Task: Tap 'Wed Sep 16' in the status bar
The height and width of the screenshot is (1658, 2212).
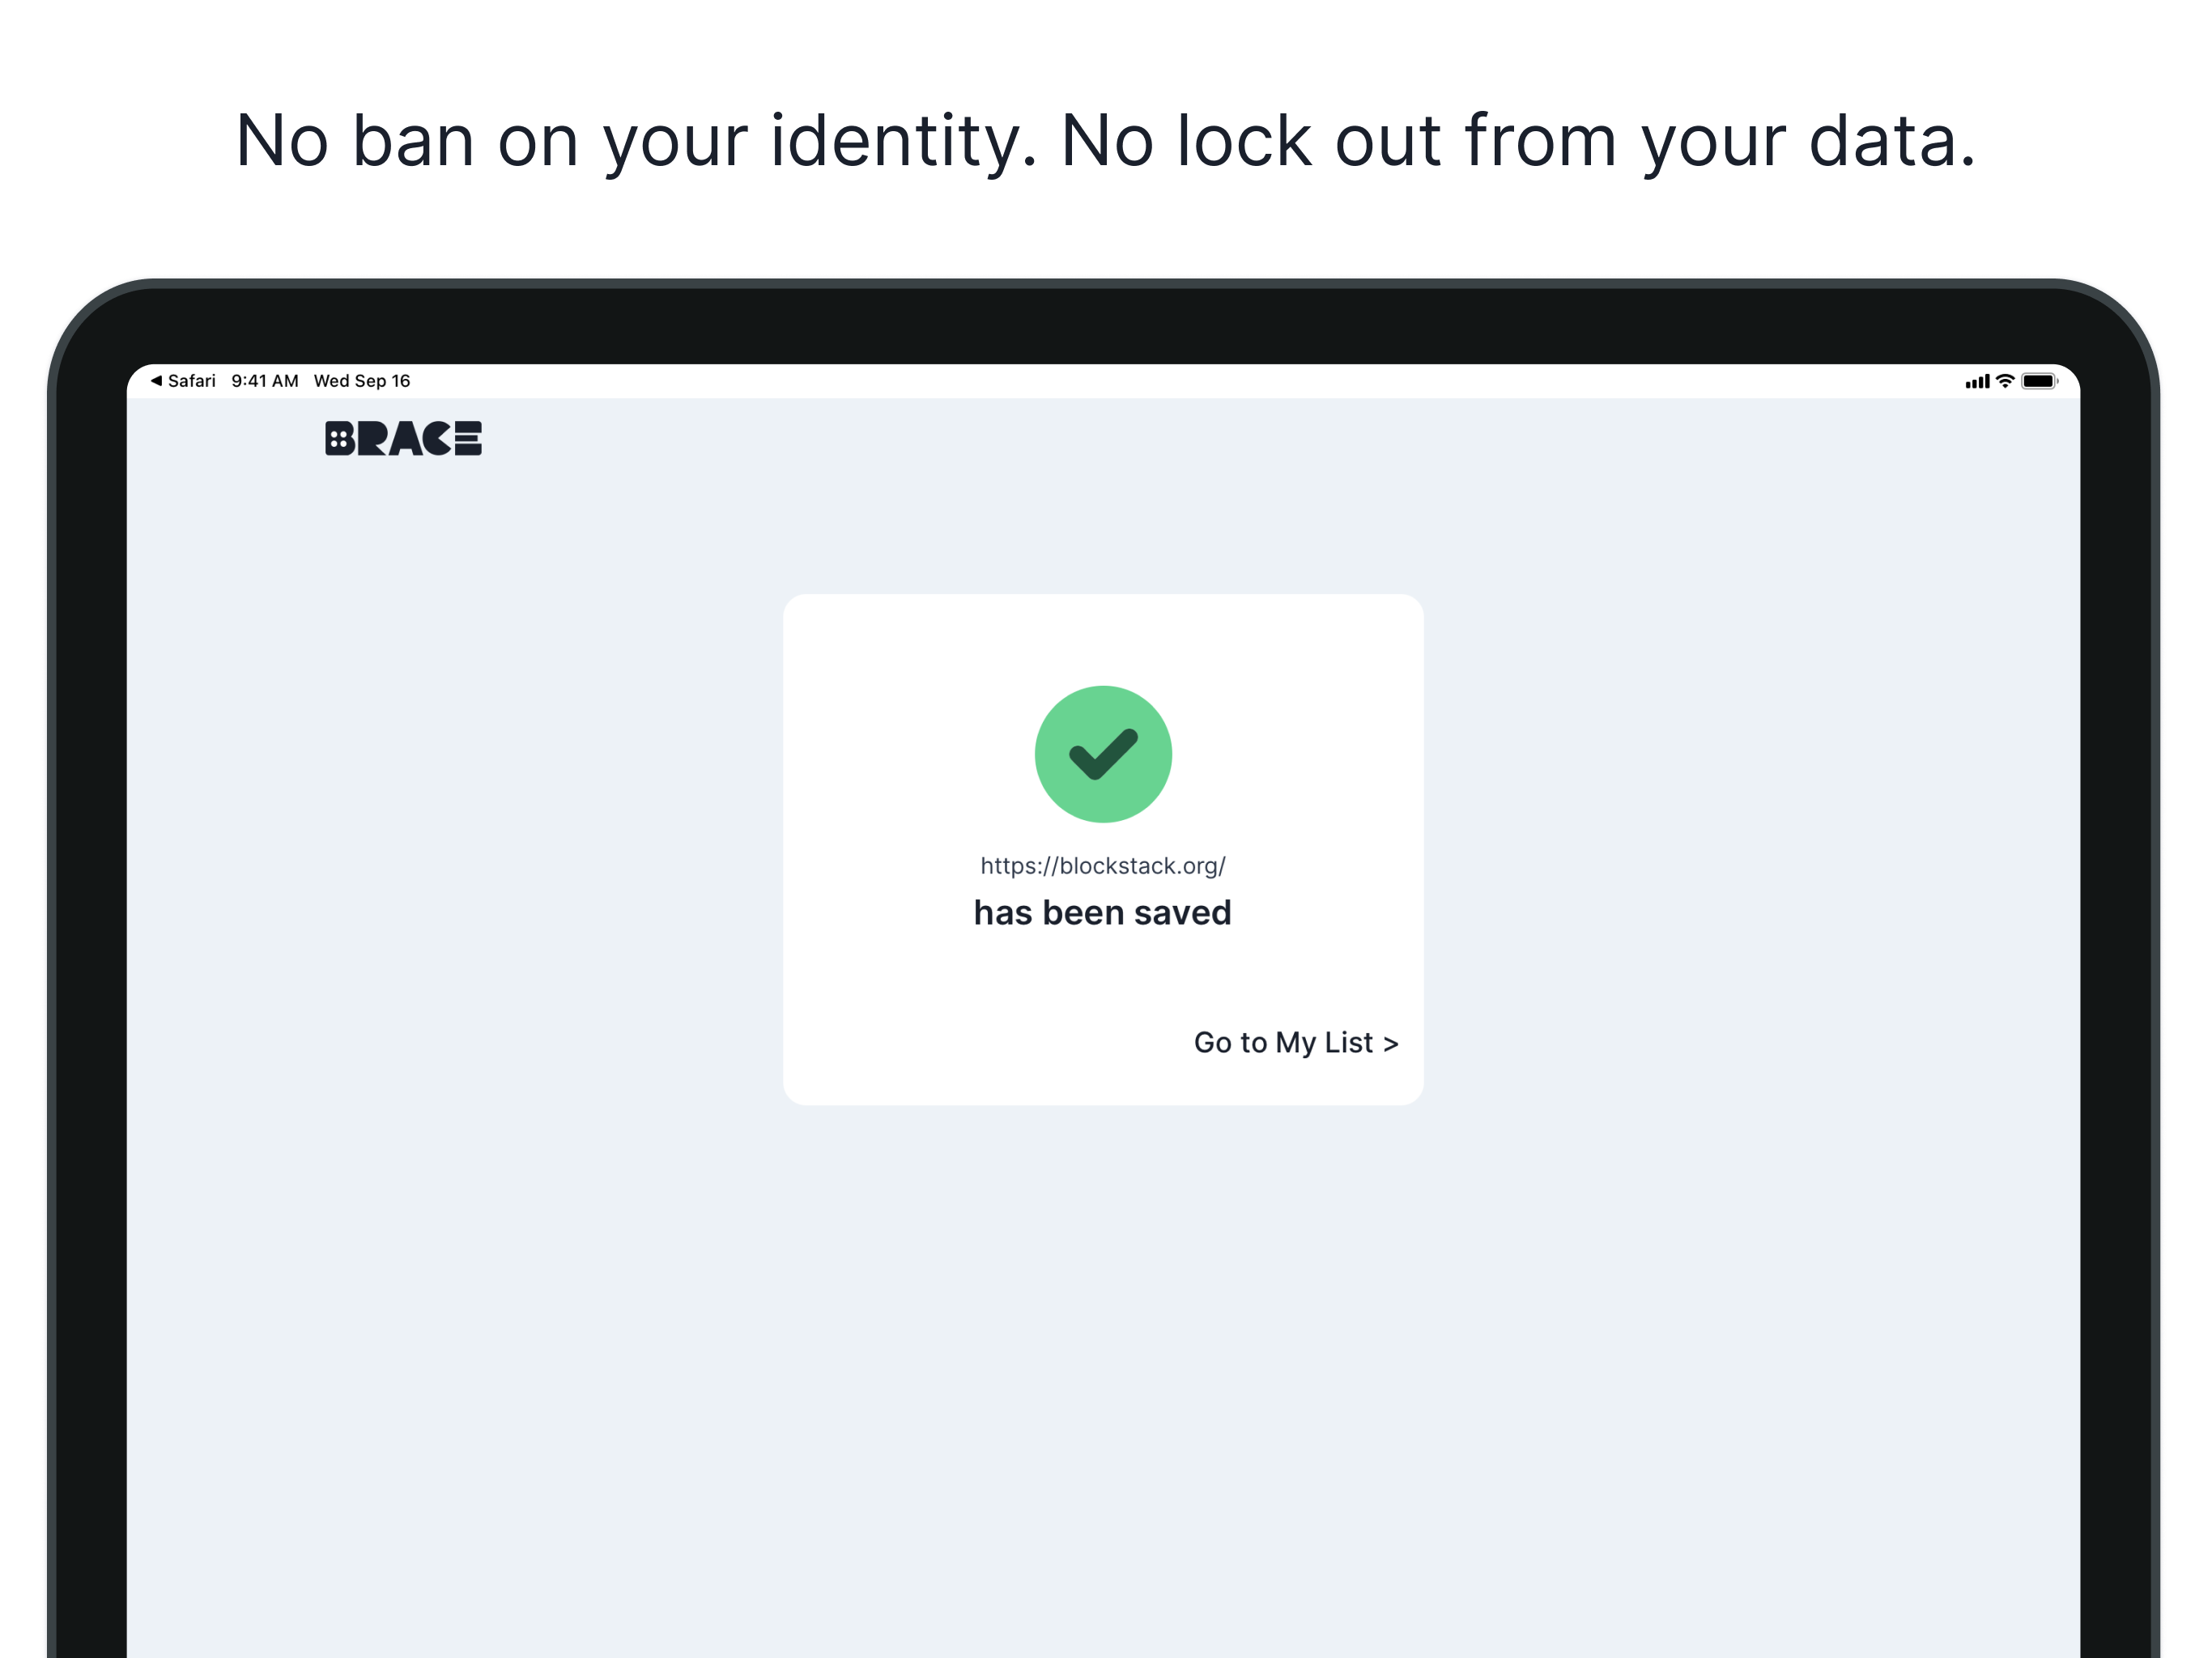Action: 362,380
